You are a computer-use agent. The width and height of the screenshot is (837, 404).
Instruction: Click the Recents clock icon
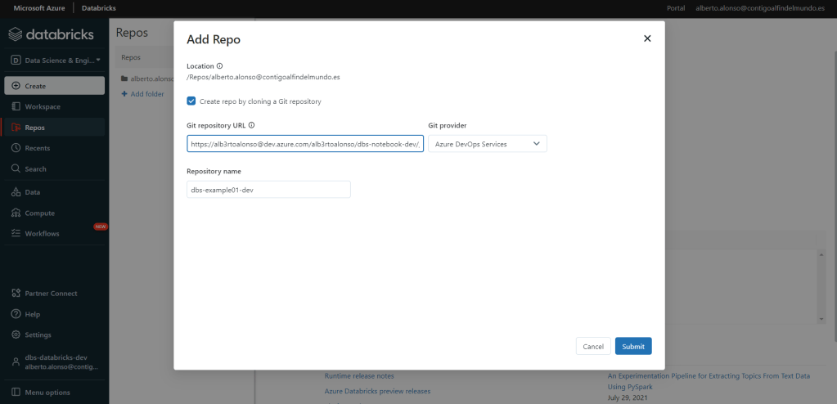click(16, 148)
